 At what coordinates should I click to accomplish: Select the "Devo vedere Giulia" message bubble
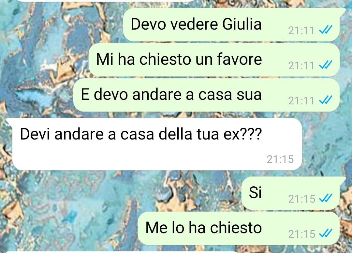[x=231, y=25]
